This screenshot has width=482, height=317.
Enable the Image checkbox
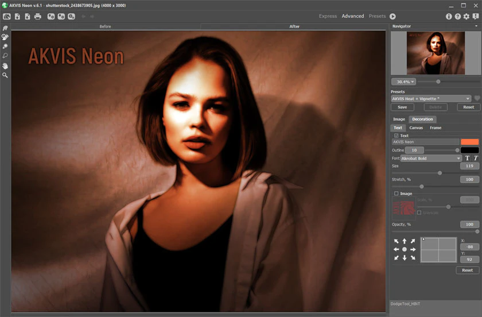[397, 194]
